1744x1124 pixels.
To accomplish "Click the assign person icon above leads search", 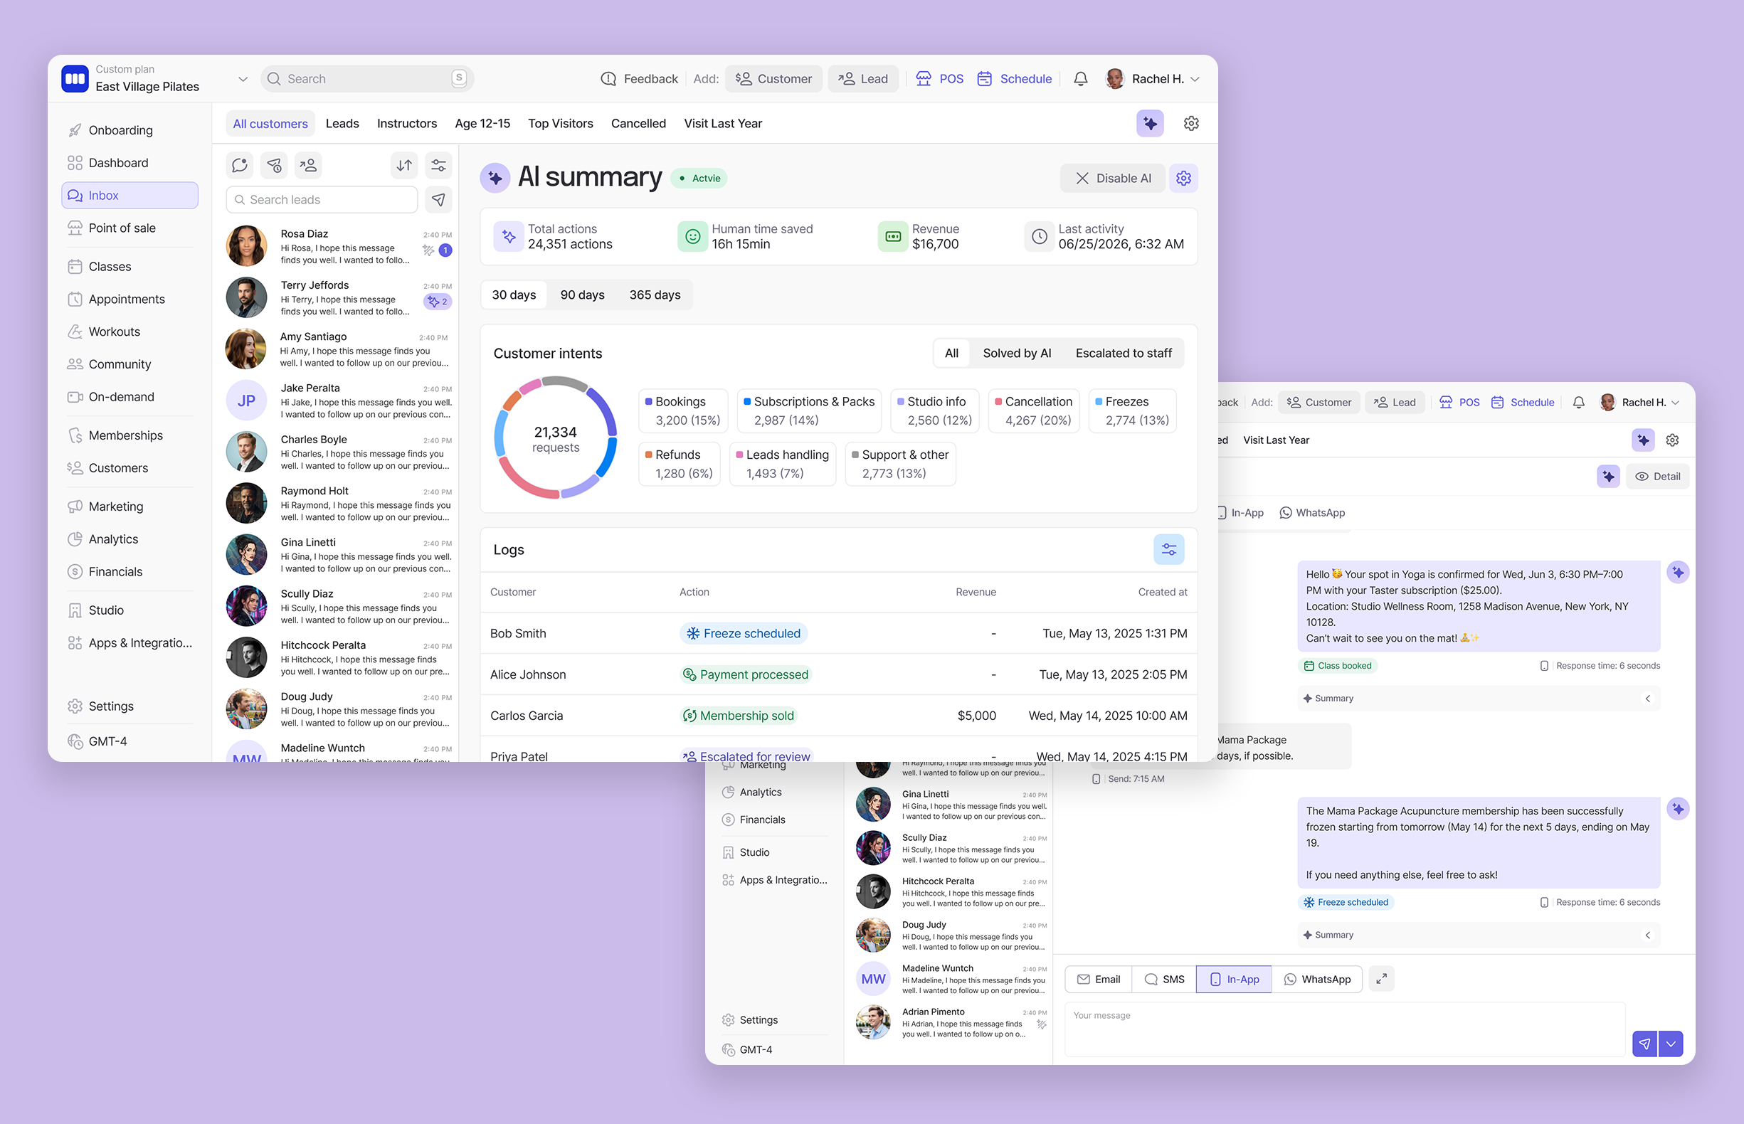I will click(x=309, y=166).
